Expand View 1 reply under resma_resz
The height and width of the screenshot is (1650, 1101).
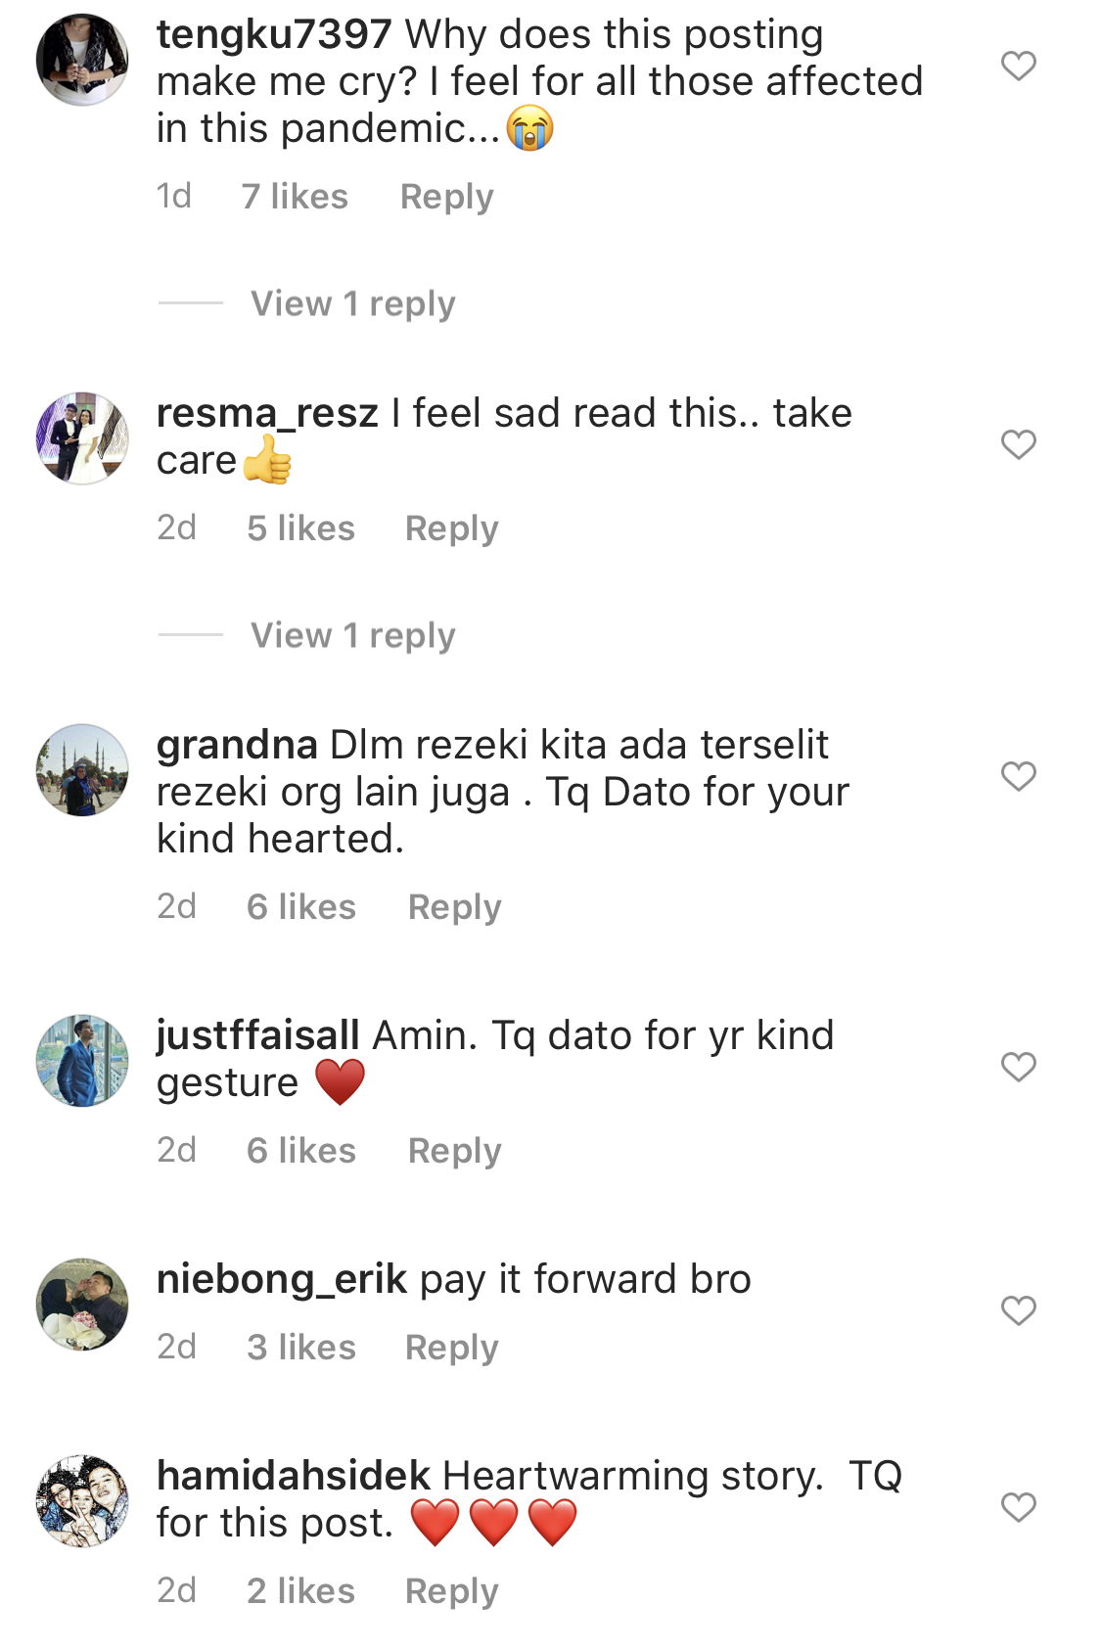[x=352, y=635]
